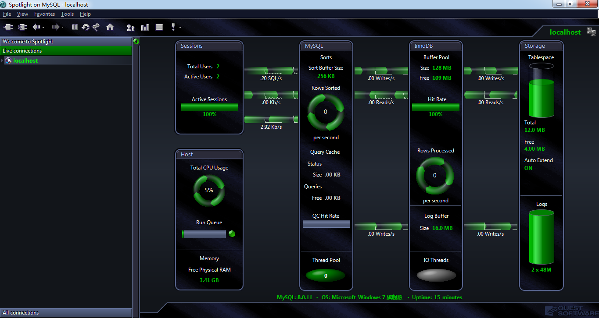Click the checkered flag icon in toolbar

(96, 27)
